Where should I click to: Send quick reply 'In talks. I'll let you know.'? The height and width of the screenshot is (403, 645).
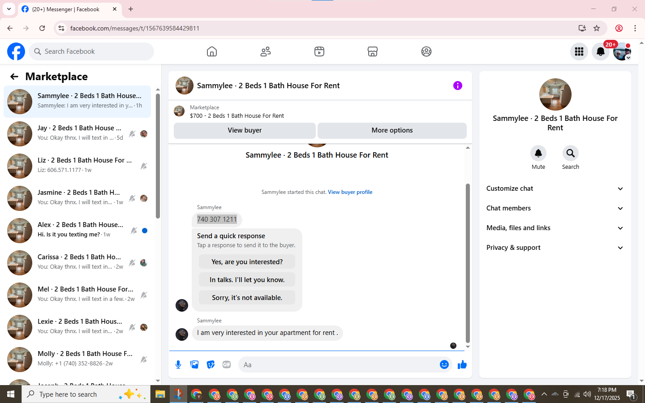(x=247, y=280)
